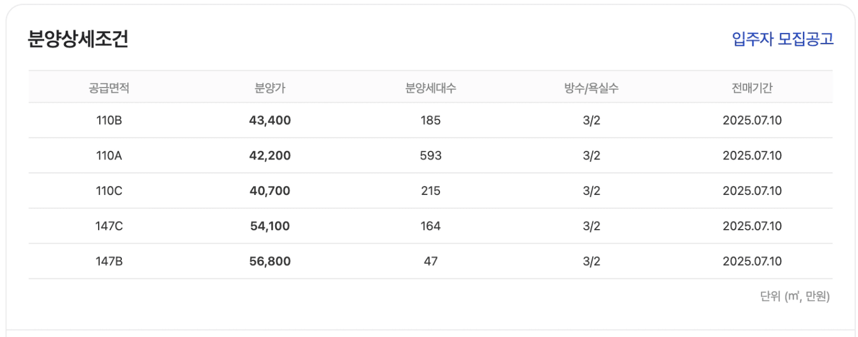This screenshot has height=337, width=858.
Task: Select the 공급면적 column header
Action: (109, 88)
